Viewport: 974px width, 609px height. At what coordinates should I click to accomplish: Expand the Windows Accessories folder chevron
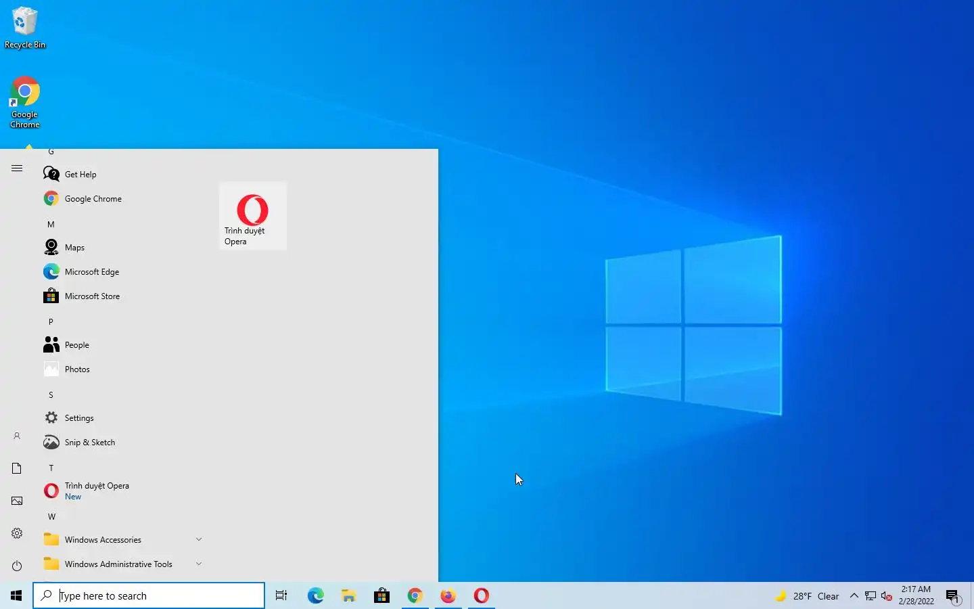(x=199, y=539)
